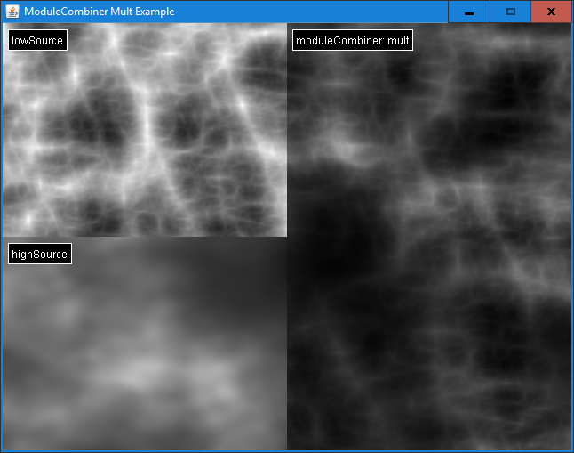Click the top-right corner of mult output image
The image size is (574, 453).
pyautogui.click(x=570, y=25)
